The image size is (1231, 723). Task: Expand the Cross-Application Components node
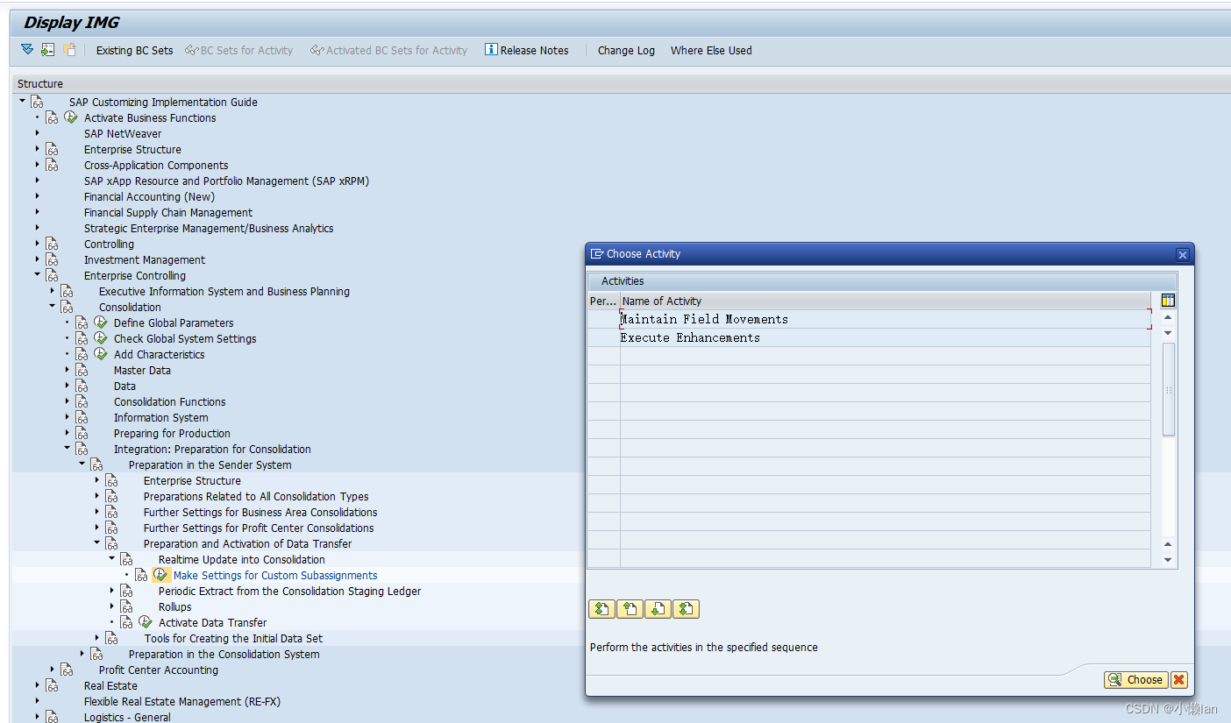[x=38, y=165]
